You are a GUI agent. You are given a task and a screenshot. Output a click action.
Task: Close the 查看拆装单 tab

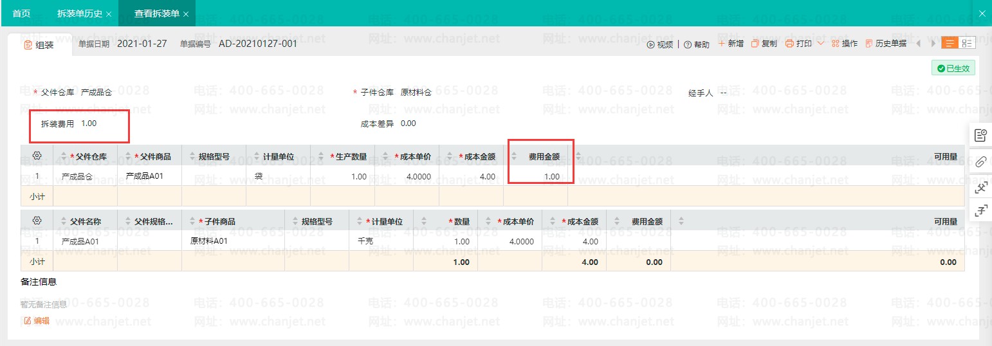click(186, 14)
